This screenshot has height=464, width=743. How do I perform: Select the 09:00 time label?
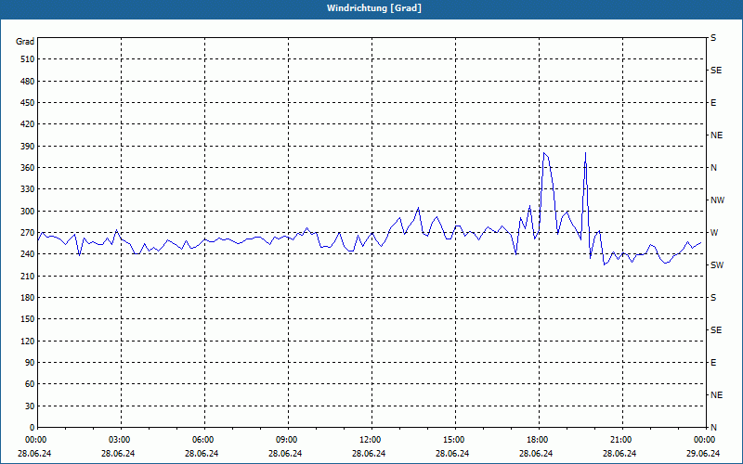point(286,439)
